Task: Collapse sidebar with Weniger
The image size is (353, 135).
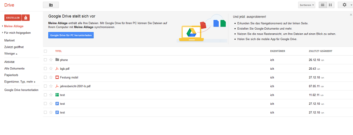Action: coord(11,54)
